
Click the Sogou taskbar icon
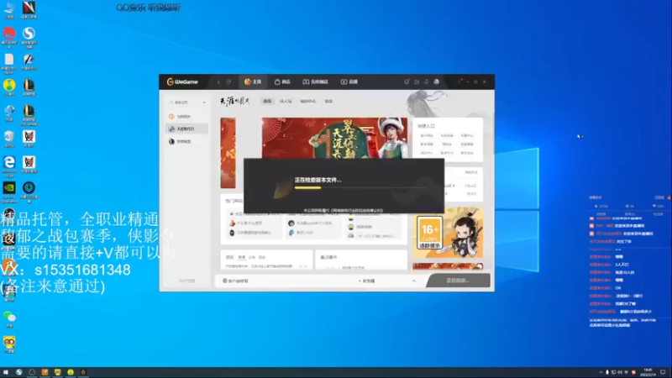click(18, 372)
